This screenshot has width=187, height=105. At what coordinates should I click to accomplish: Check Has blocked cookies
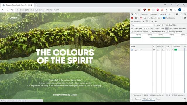pos(132,32)
